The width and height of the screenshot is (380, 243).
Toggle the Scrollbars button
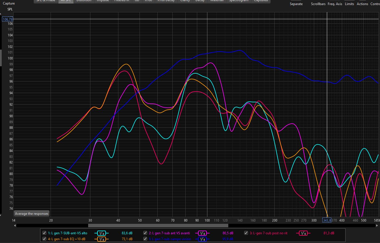tap(318, 4)
